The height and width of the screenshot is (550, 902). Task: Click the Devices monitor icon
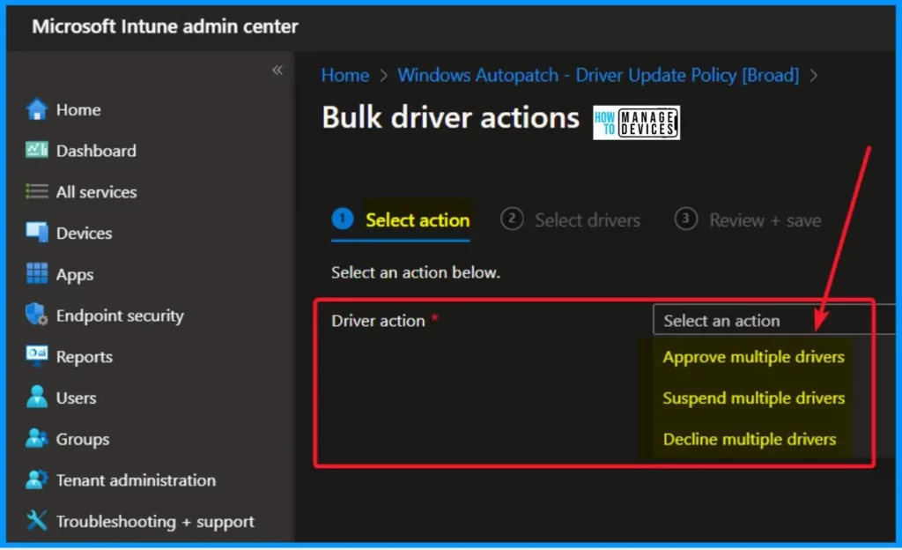coord(37,233)
